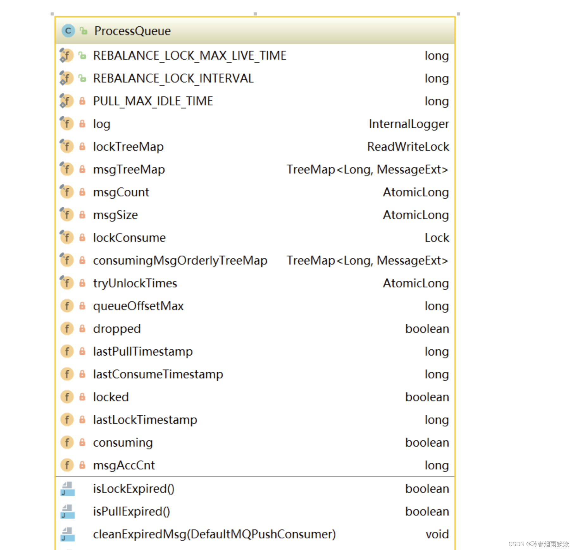This screenshot has height=550, width=574.
Task: Click the InternalLogger type label
Action: pos(409,124)
